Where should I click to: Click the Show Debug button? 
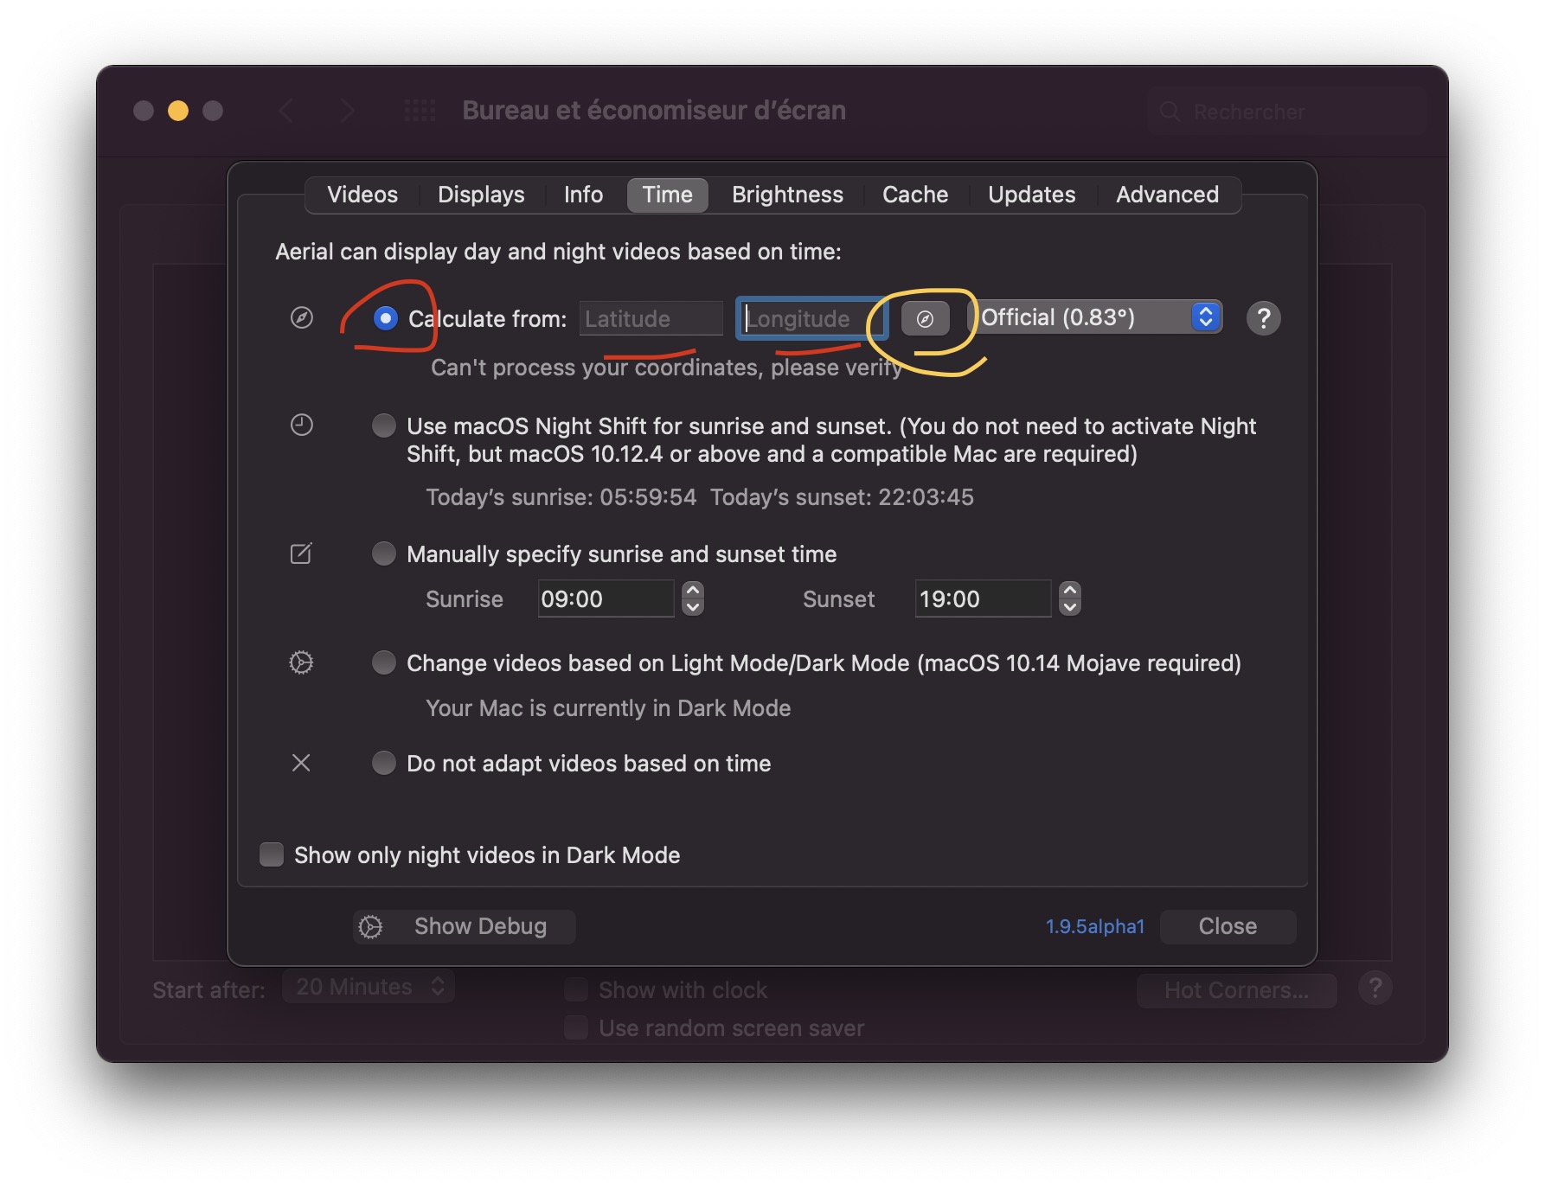point(465,926)
